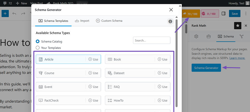Switch to the Import tab
250x112 pixels.
[x=82, y=21]
